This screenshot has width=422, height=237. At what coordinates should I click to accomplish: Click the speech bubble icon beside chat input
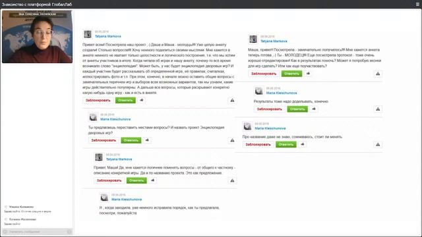coord(5,232)
